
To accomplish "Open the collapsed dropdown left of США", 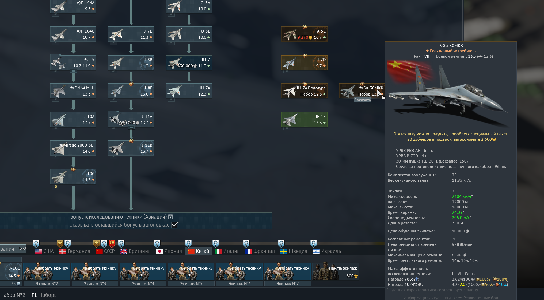I will coord(22,249).
